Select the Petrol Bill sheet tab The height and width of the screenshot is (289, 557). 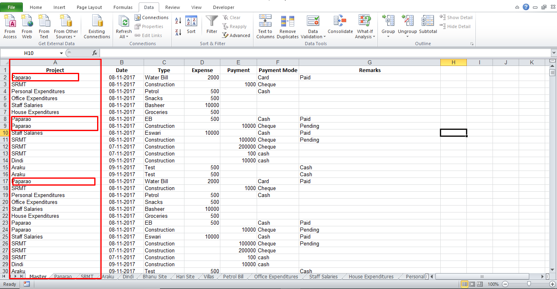(233, 277)
